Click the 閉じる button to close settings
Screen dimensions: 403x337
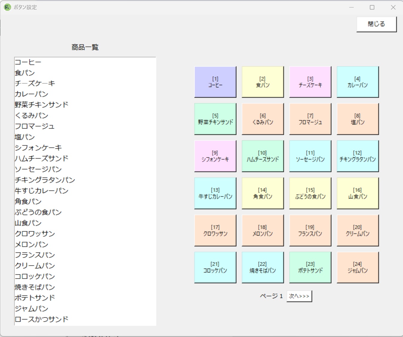[376, 24]
